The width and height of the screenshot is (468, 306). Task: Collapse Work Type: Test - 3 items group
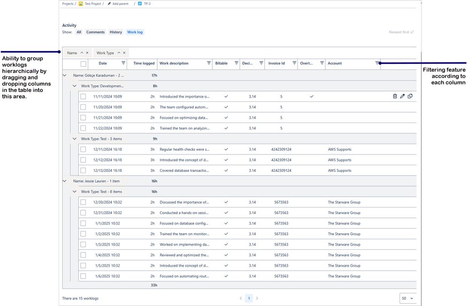pos(74,139)
